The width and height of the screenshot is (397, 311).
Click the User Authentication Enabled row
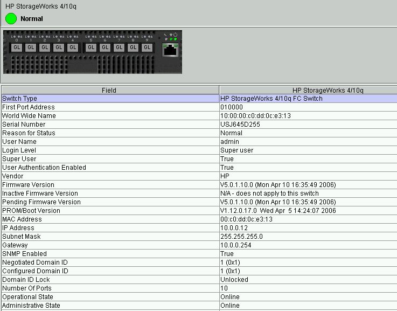(199, 168)
